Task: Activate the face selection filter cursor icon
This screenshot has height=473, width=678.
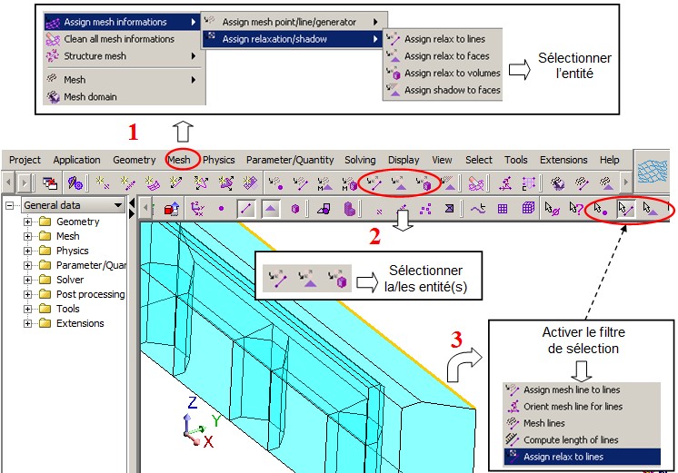Action: click(x=649, y=208)
